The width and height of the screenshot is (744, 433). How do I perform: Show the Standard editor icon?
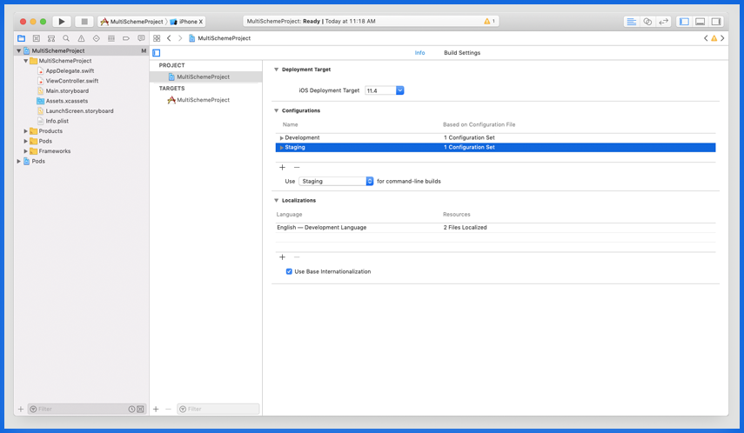click(x=631, y=22)
